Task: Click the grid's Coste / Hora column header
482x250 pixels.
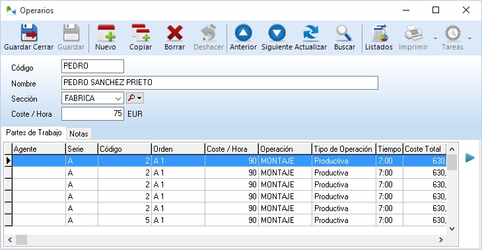Action: point(232,149)
